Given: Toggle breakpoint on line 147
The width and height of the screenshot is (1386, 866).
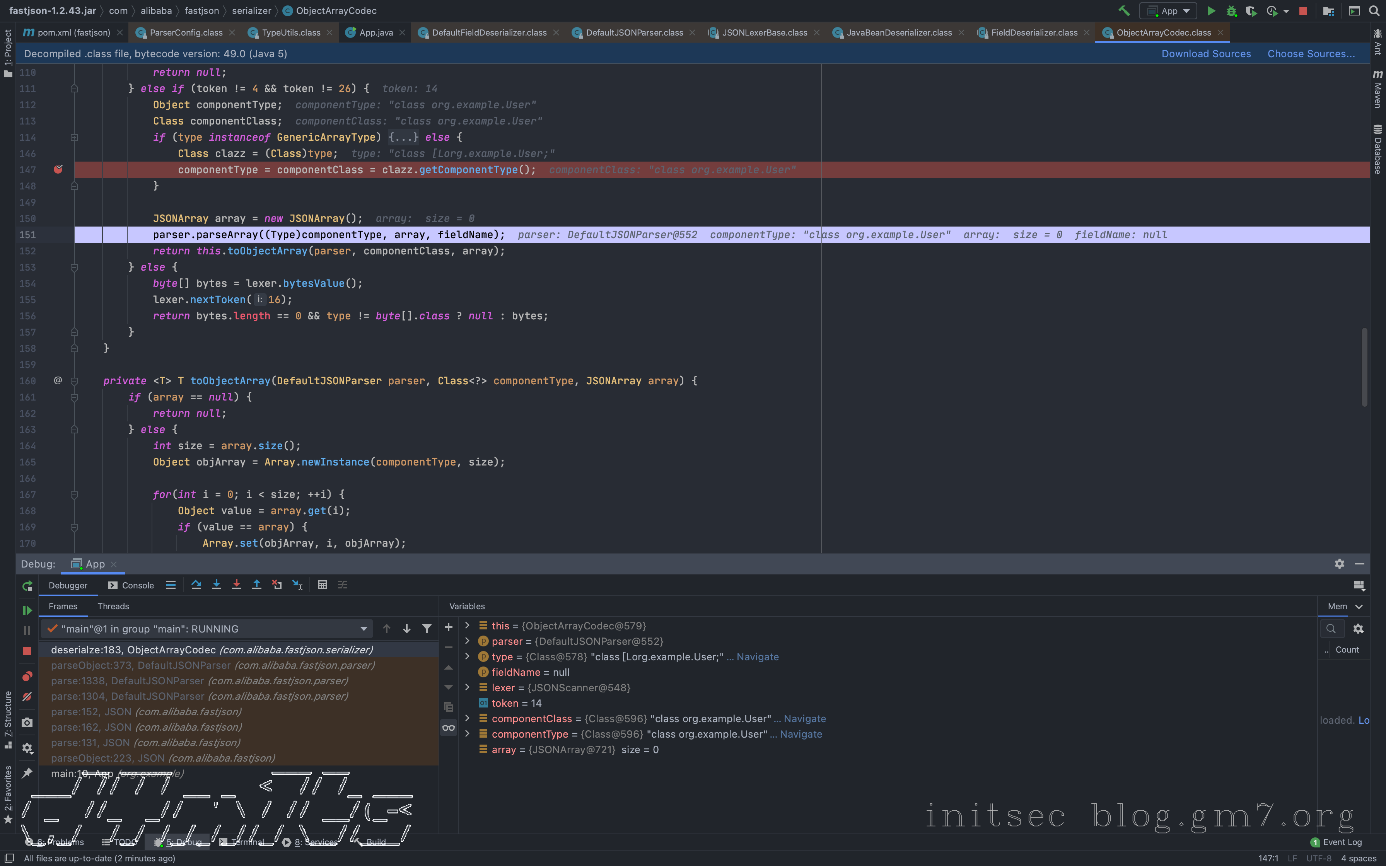Looking at the screenshot, I should [x=58, y=170].
